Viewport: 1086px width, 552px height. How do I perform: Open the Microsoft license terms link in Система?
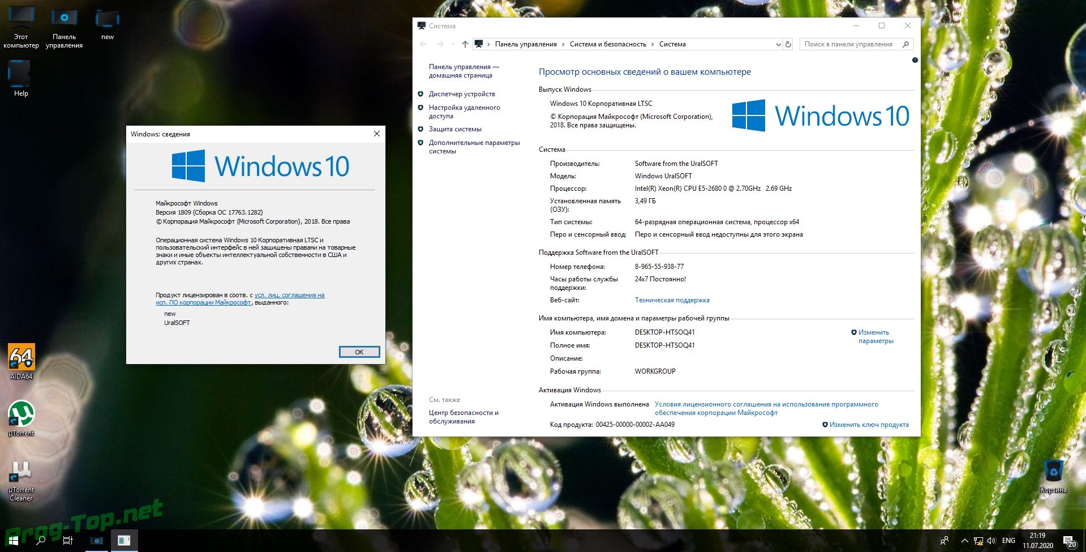click(766, 408)
